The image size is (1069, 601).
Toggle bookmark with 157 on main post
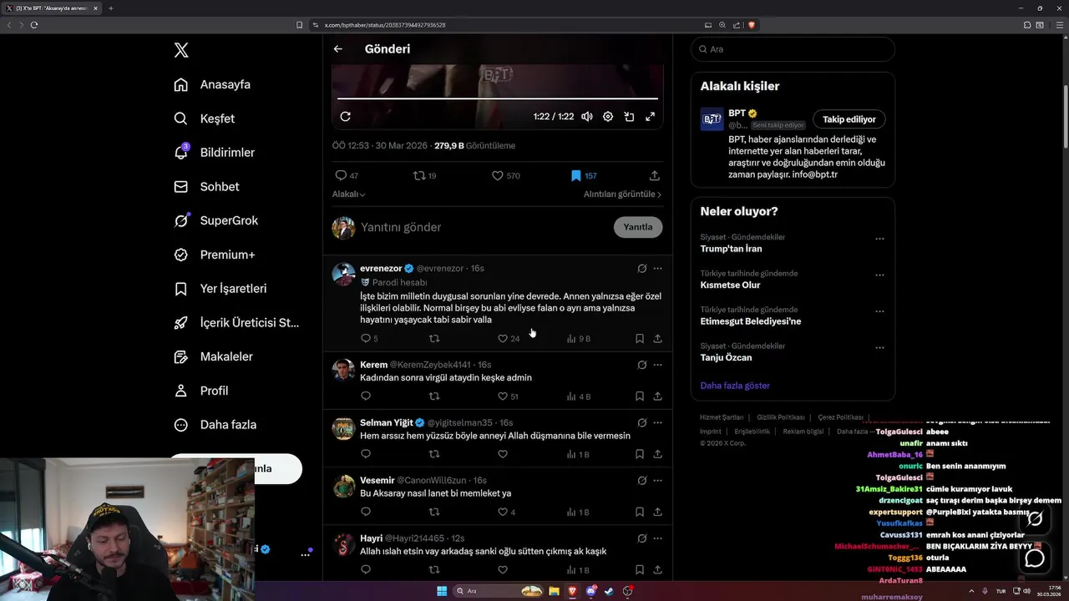coord(583,175)
